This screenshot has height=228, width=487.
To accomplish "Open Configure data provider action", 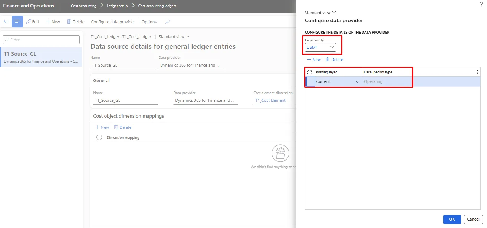I will click(113, 22).
